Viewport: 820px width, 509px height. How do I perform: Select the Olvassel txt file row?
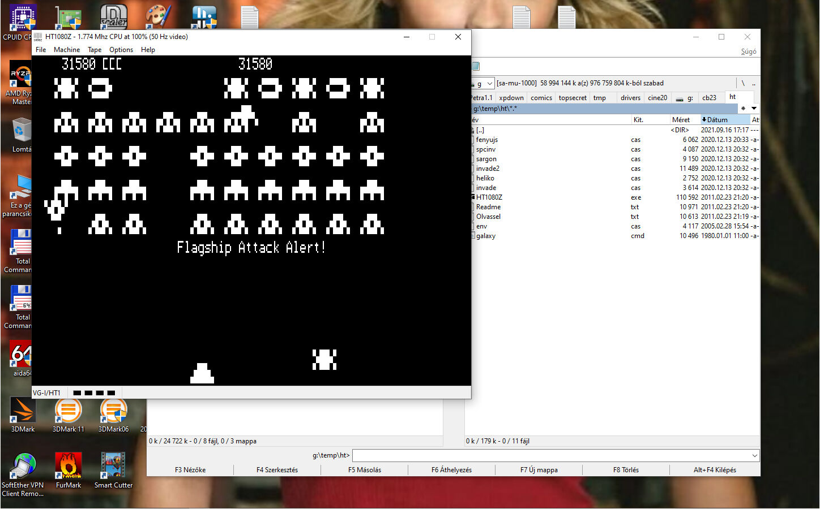click(615, 217)
